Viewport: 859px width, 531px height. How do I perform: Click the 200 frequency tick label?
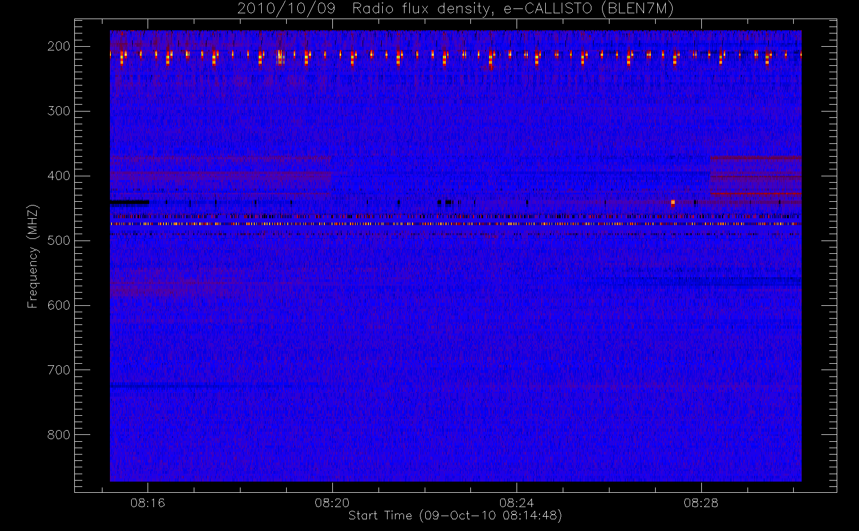pos(59,46)
